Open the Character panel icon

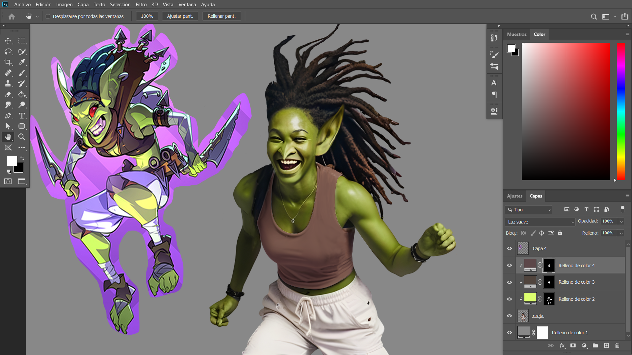click(x=494, y=83)
